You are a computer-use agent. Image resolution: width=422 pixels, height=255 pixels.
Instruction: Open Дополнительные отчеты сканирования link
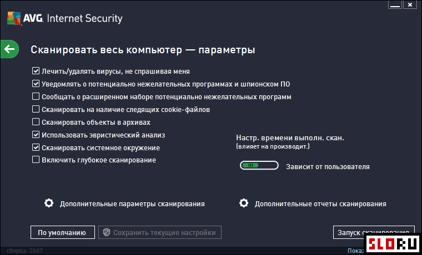320,203
